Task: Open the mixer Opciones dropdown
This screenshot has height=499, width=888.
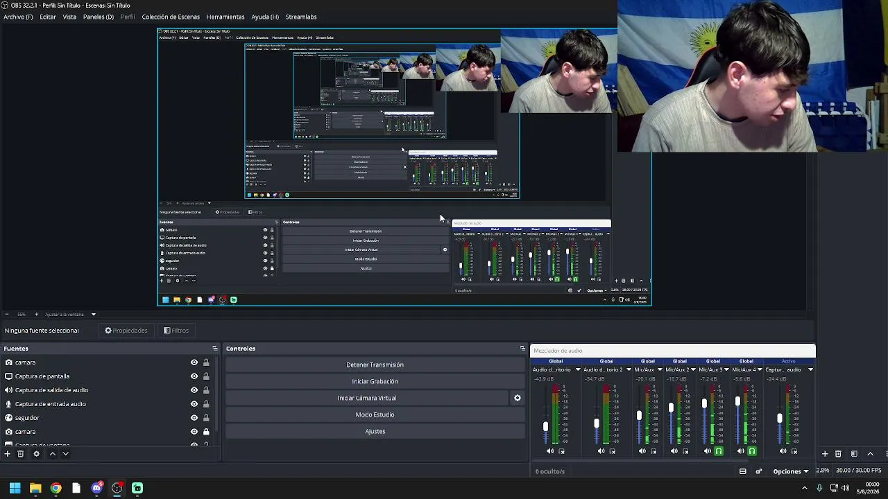Action: [791, 471]
